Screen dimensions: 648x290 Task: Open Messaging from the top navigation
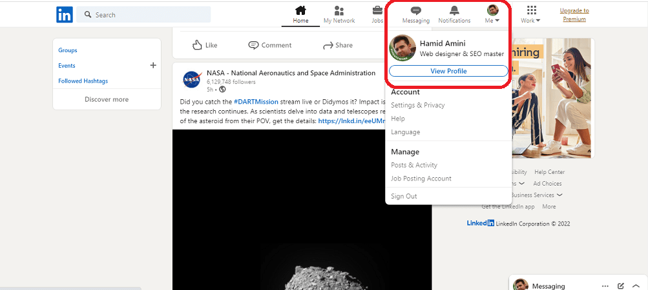[416, 15]
